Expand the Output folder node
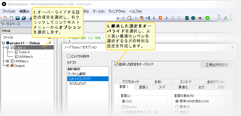 [8, 66]
